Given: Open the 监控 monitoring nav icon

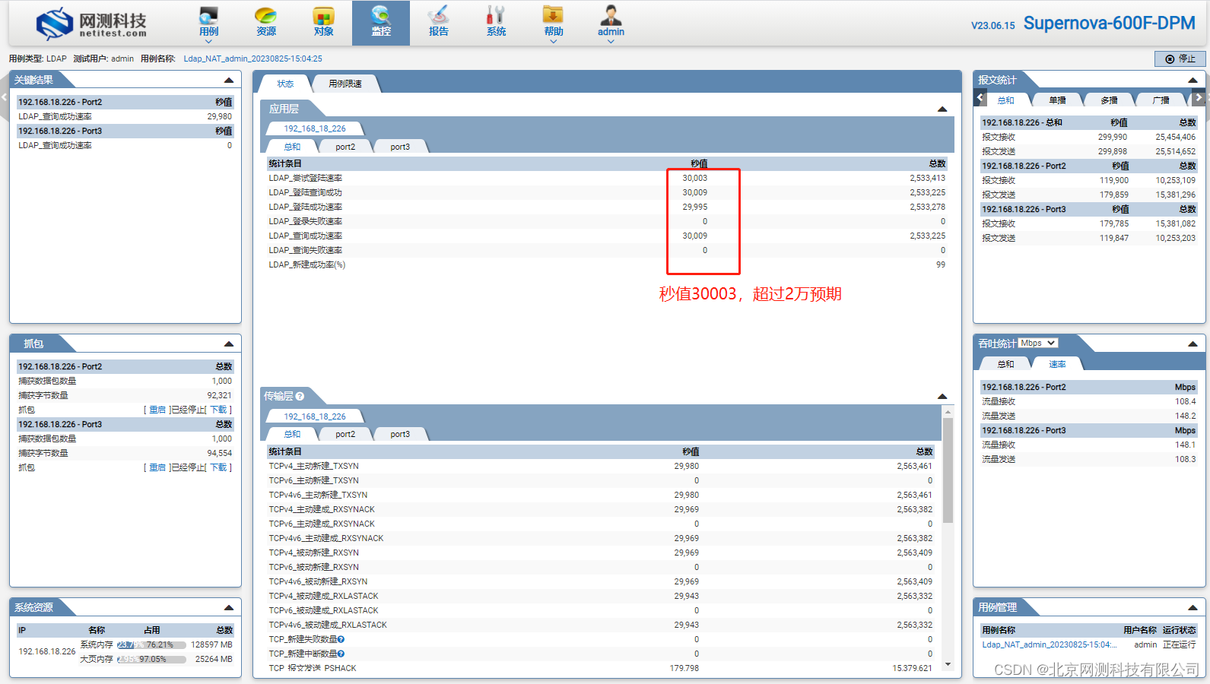Looking at the screenshot, I should tap(381, 21).
